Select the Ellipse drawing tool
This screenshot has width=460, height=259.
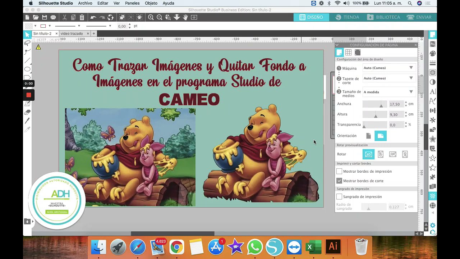[x=27, y=69]
